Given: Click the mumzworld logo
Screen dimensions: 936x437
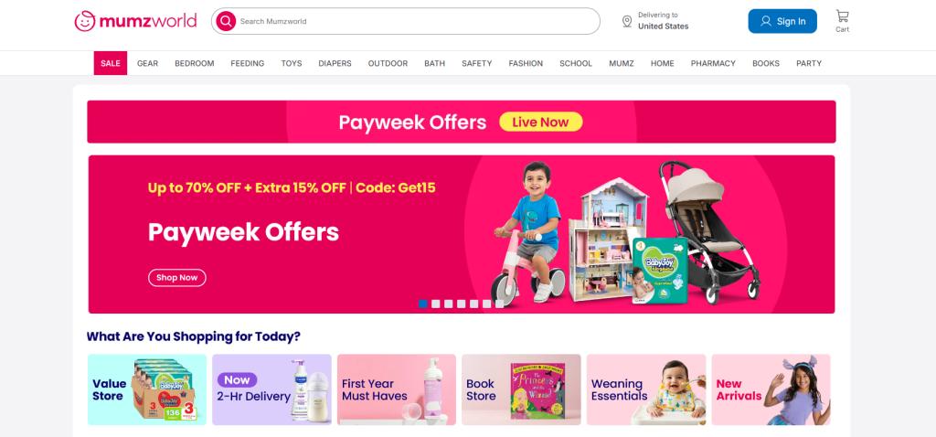Looking at the screenshot, I should click(x=135, y=22).
